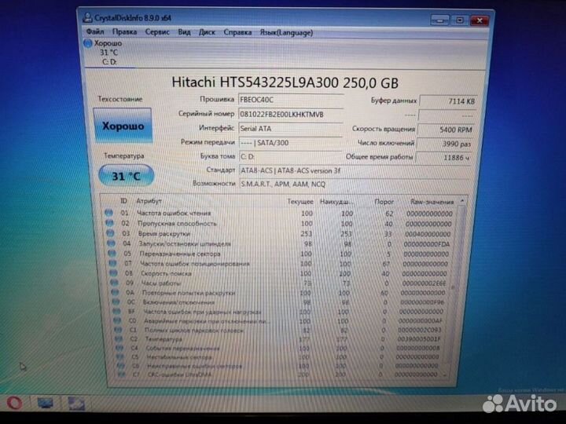Click status icon for C5 Нестабильные сектора
The image size is (566, 424).
[120, 357]
